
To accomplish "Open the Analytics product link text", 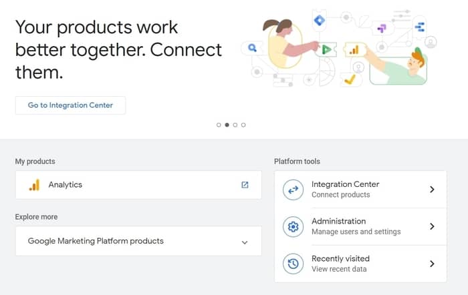I will click(x=66, y=185).
